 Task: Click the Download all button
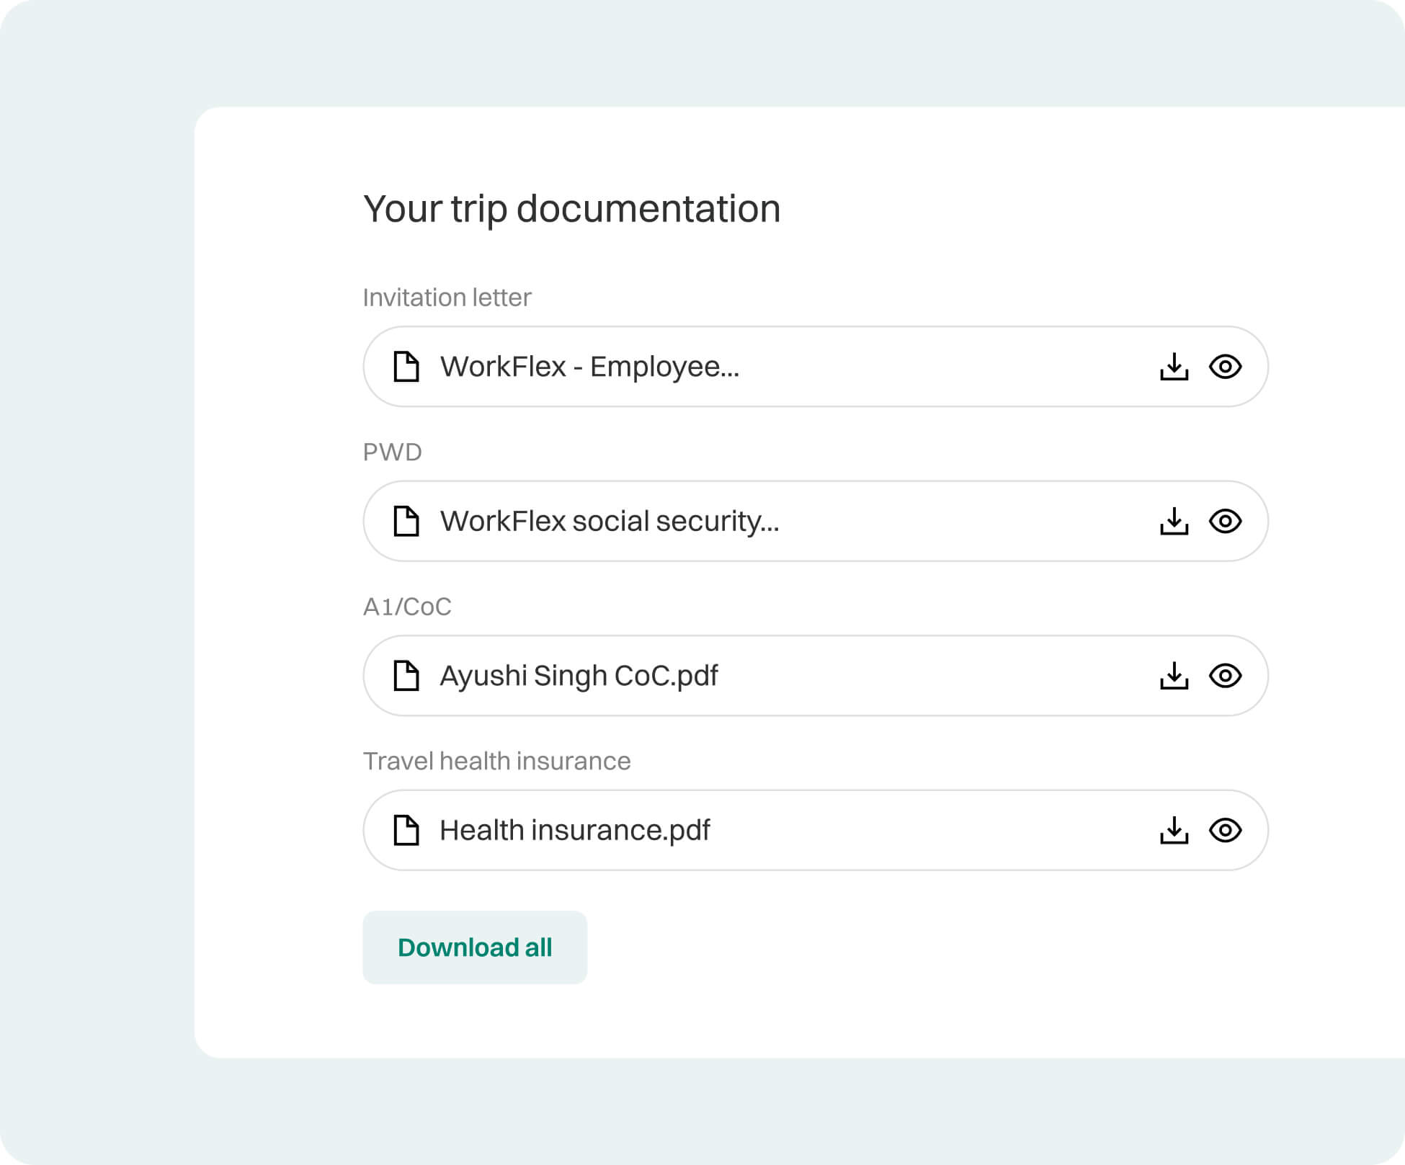point(475,947)
